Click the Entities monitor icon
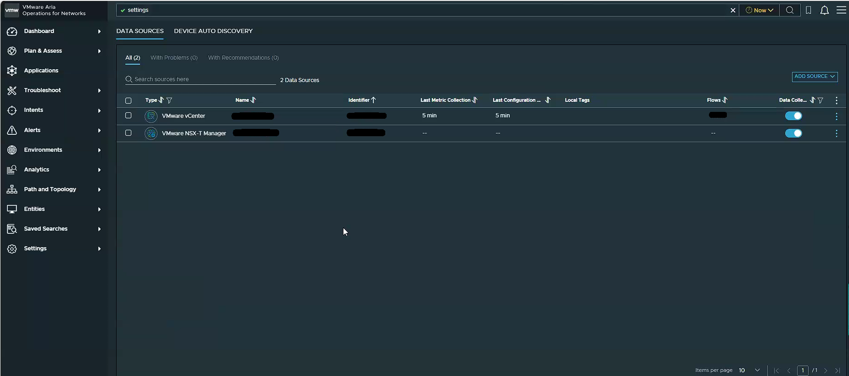The image size is (849, 376). 12,209
